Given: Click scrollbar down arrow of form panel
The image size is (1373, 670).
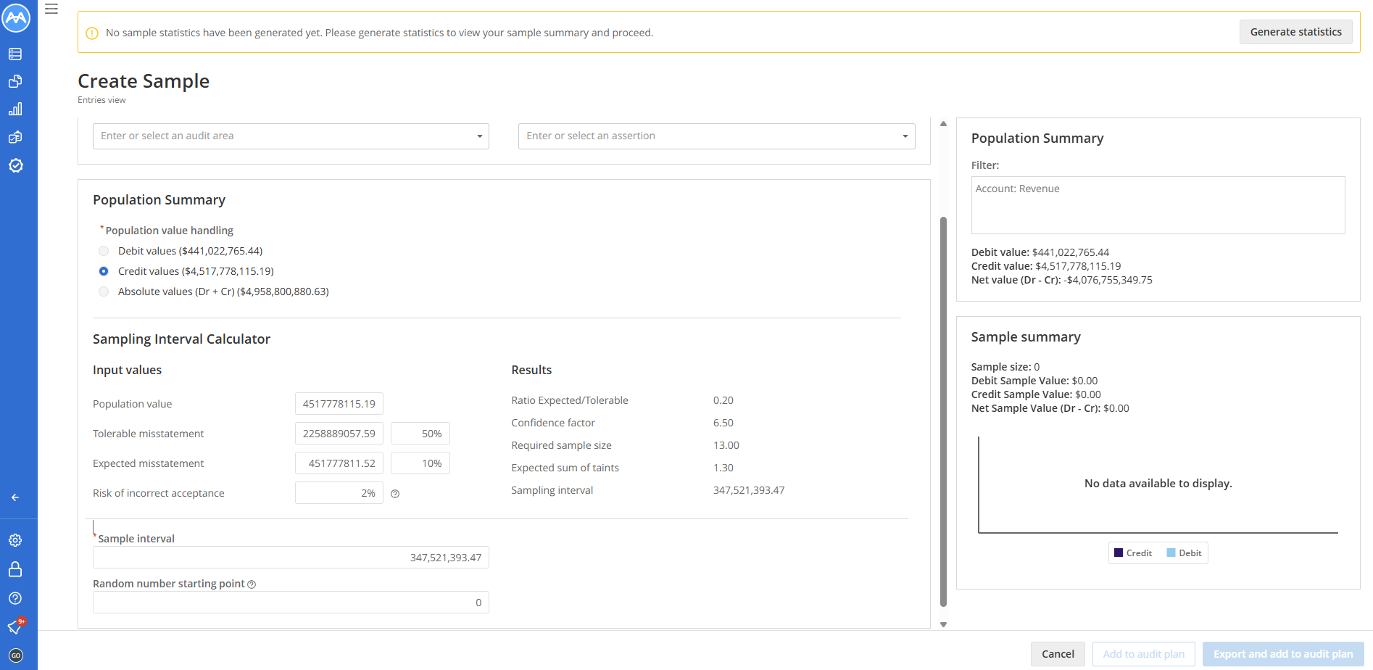Looking at the screenshot, I should (x=943, y=624).
